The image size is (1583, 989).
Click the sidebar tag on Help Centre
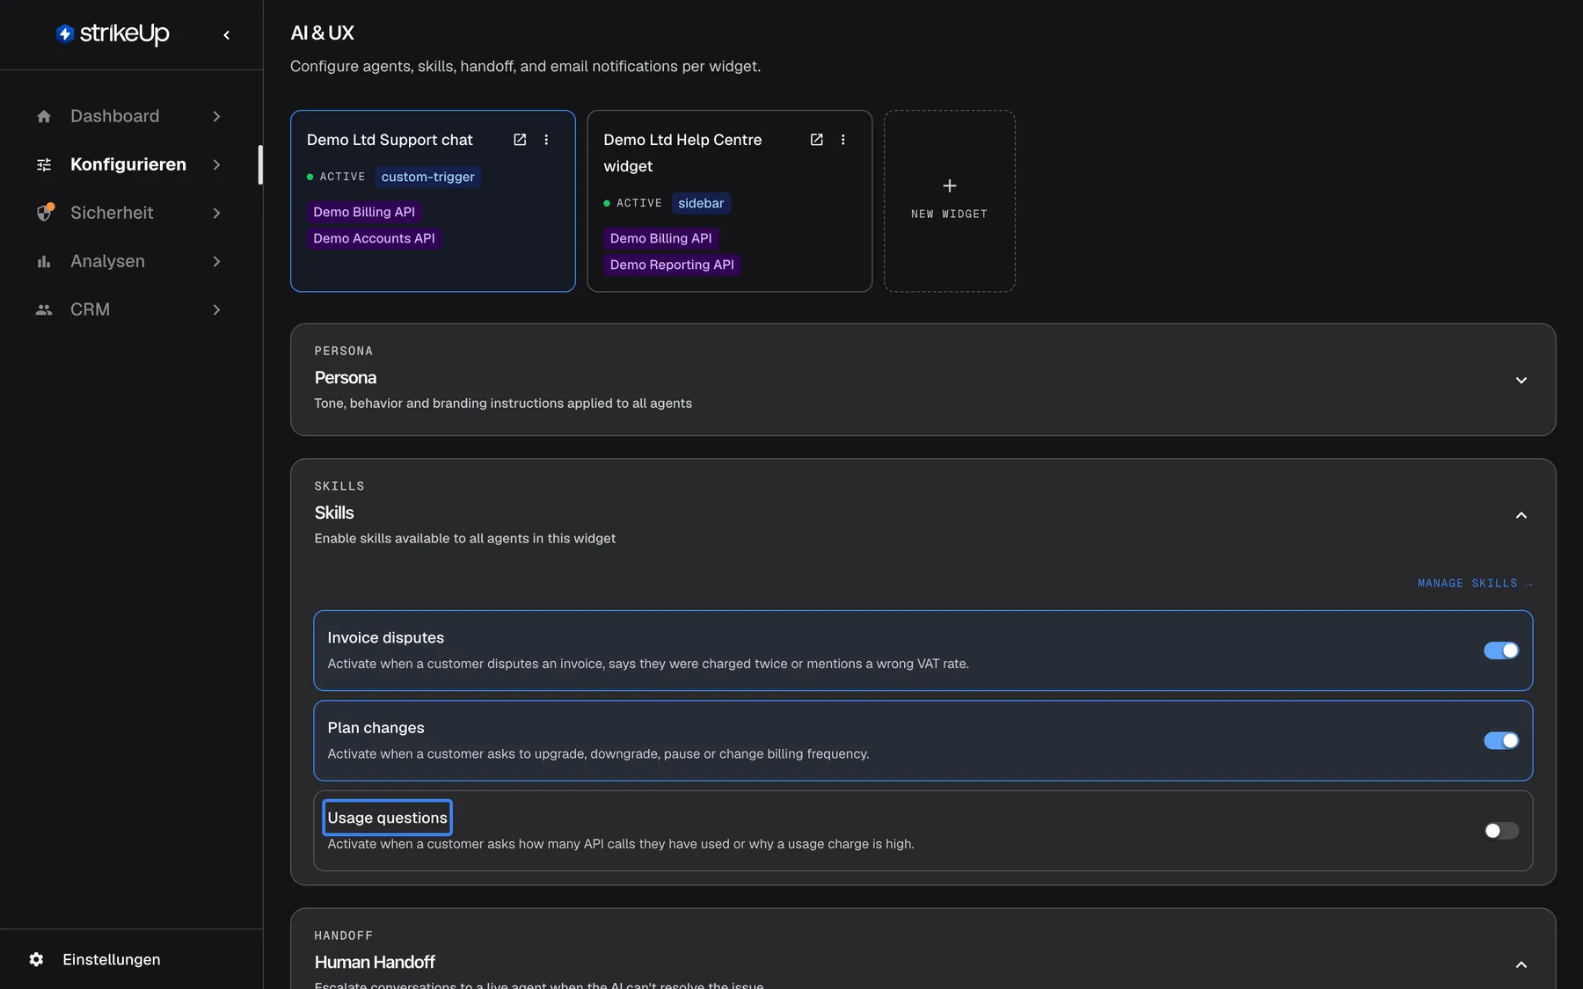pyautogui.click(x=701, y=203)
